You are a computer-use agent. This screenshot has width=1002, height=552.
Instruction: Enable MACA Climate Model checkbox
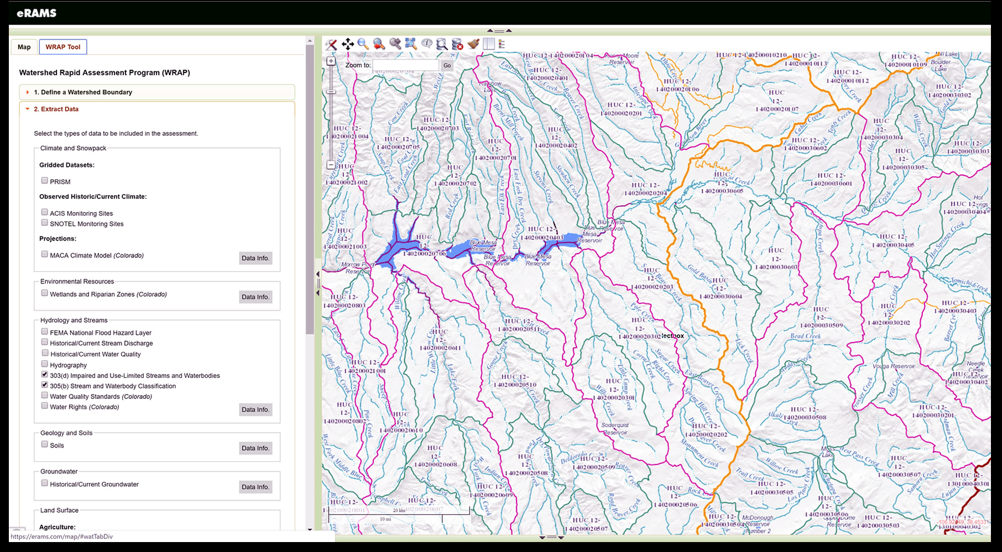pyautogui.click(x=45, y=254)
